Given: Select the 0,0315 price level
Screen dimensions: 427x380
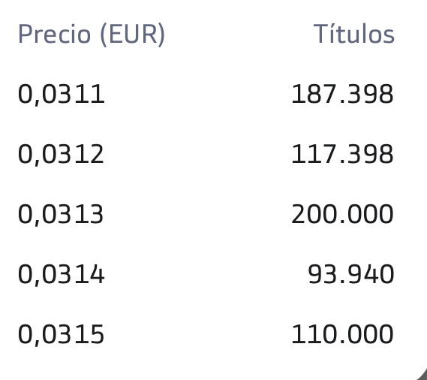Looking at the screenshot, I should [x=61, y=334].
